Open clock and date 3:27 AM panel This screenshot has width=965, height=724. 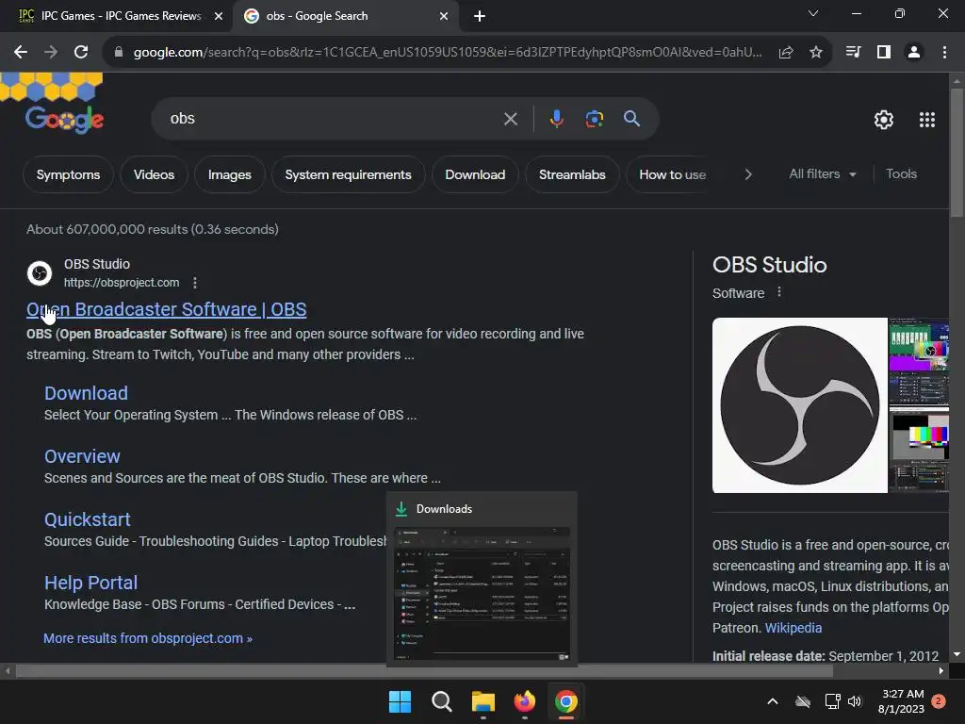pos(902,701)
